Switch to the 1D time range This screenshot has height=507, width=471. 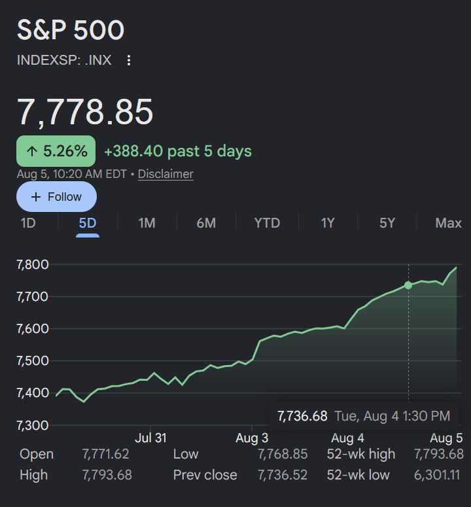(x=28, y=223)
